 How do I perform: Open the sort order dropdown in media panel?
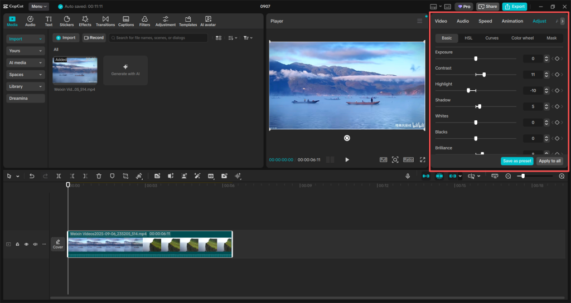coord(233,38)
